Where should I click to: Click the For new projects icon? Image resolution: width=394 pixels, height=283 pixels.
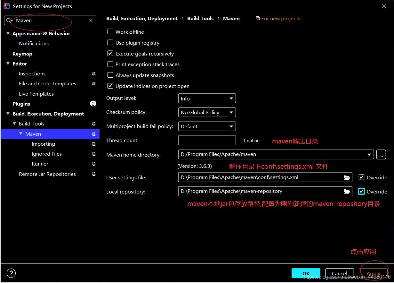tap(258, 19)
